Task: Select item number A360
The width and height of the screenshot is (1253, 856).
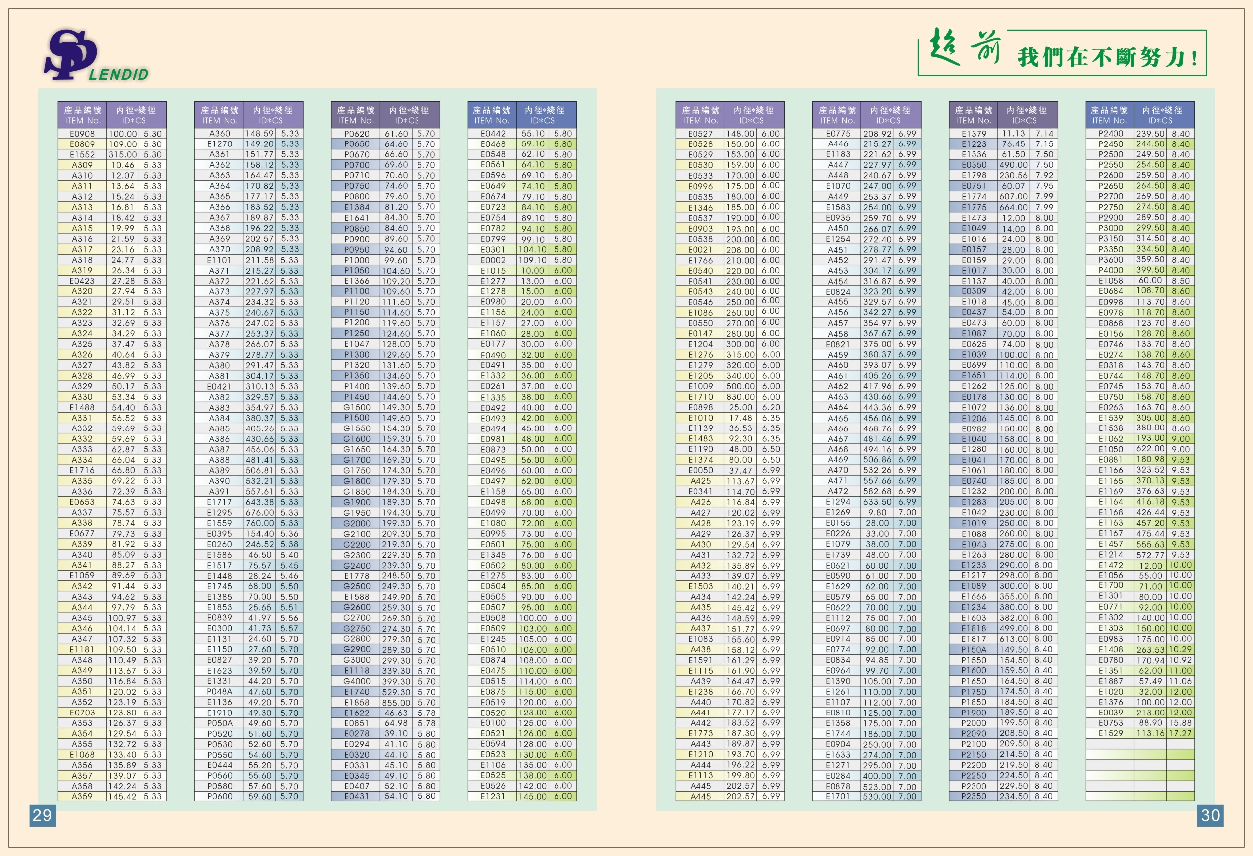Action: click(x=219, y=134)
